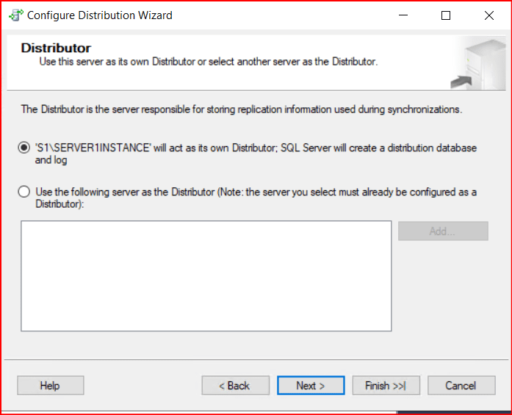Minimize the Configure Distribution Wizard window
This screenshot has height=415, width=512.
[x=402, y=15]
